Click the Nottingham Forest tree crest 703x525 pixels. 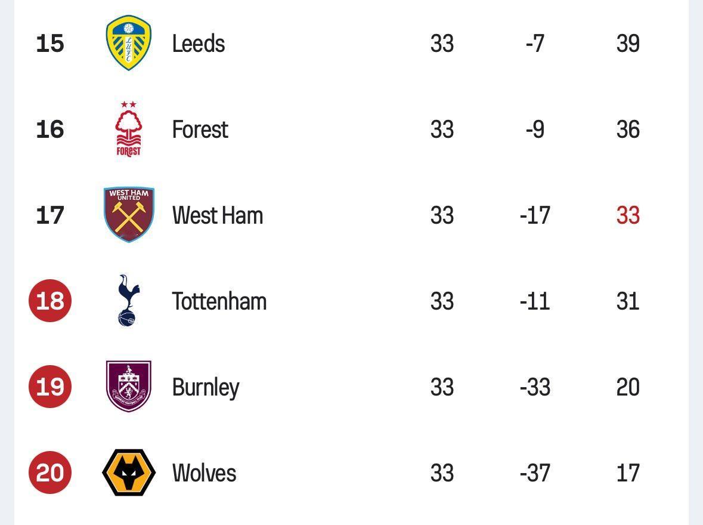pyautogui.click(x=129, y=129)
